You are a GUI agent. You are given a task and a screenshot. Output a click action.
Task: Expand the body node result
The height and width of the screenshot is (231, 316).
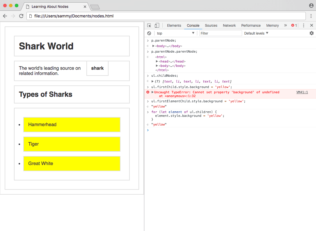[153, 46]
